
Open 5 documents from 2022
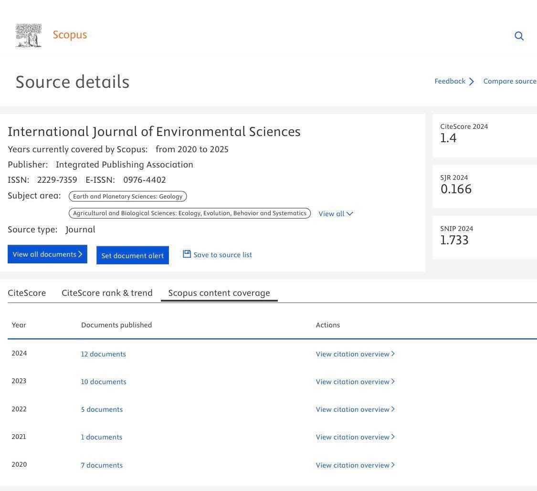[x=102, y=409]
